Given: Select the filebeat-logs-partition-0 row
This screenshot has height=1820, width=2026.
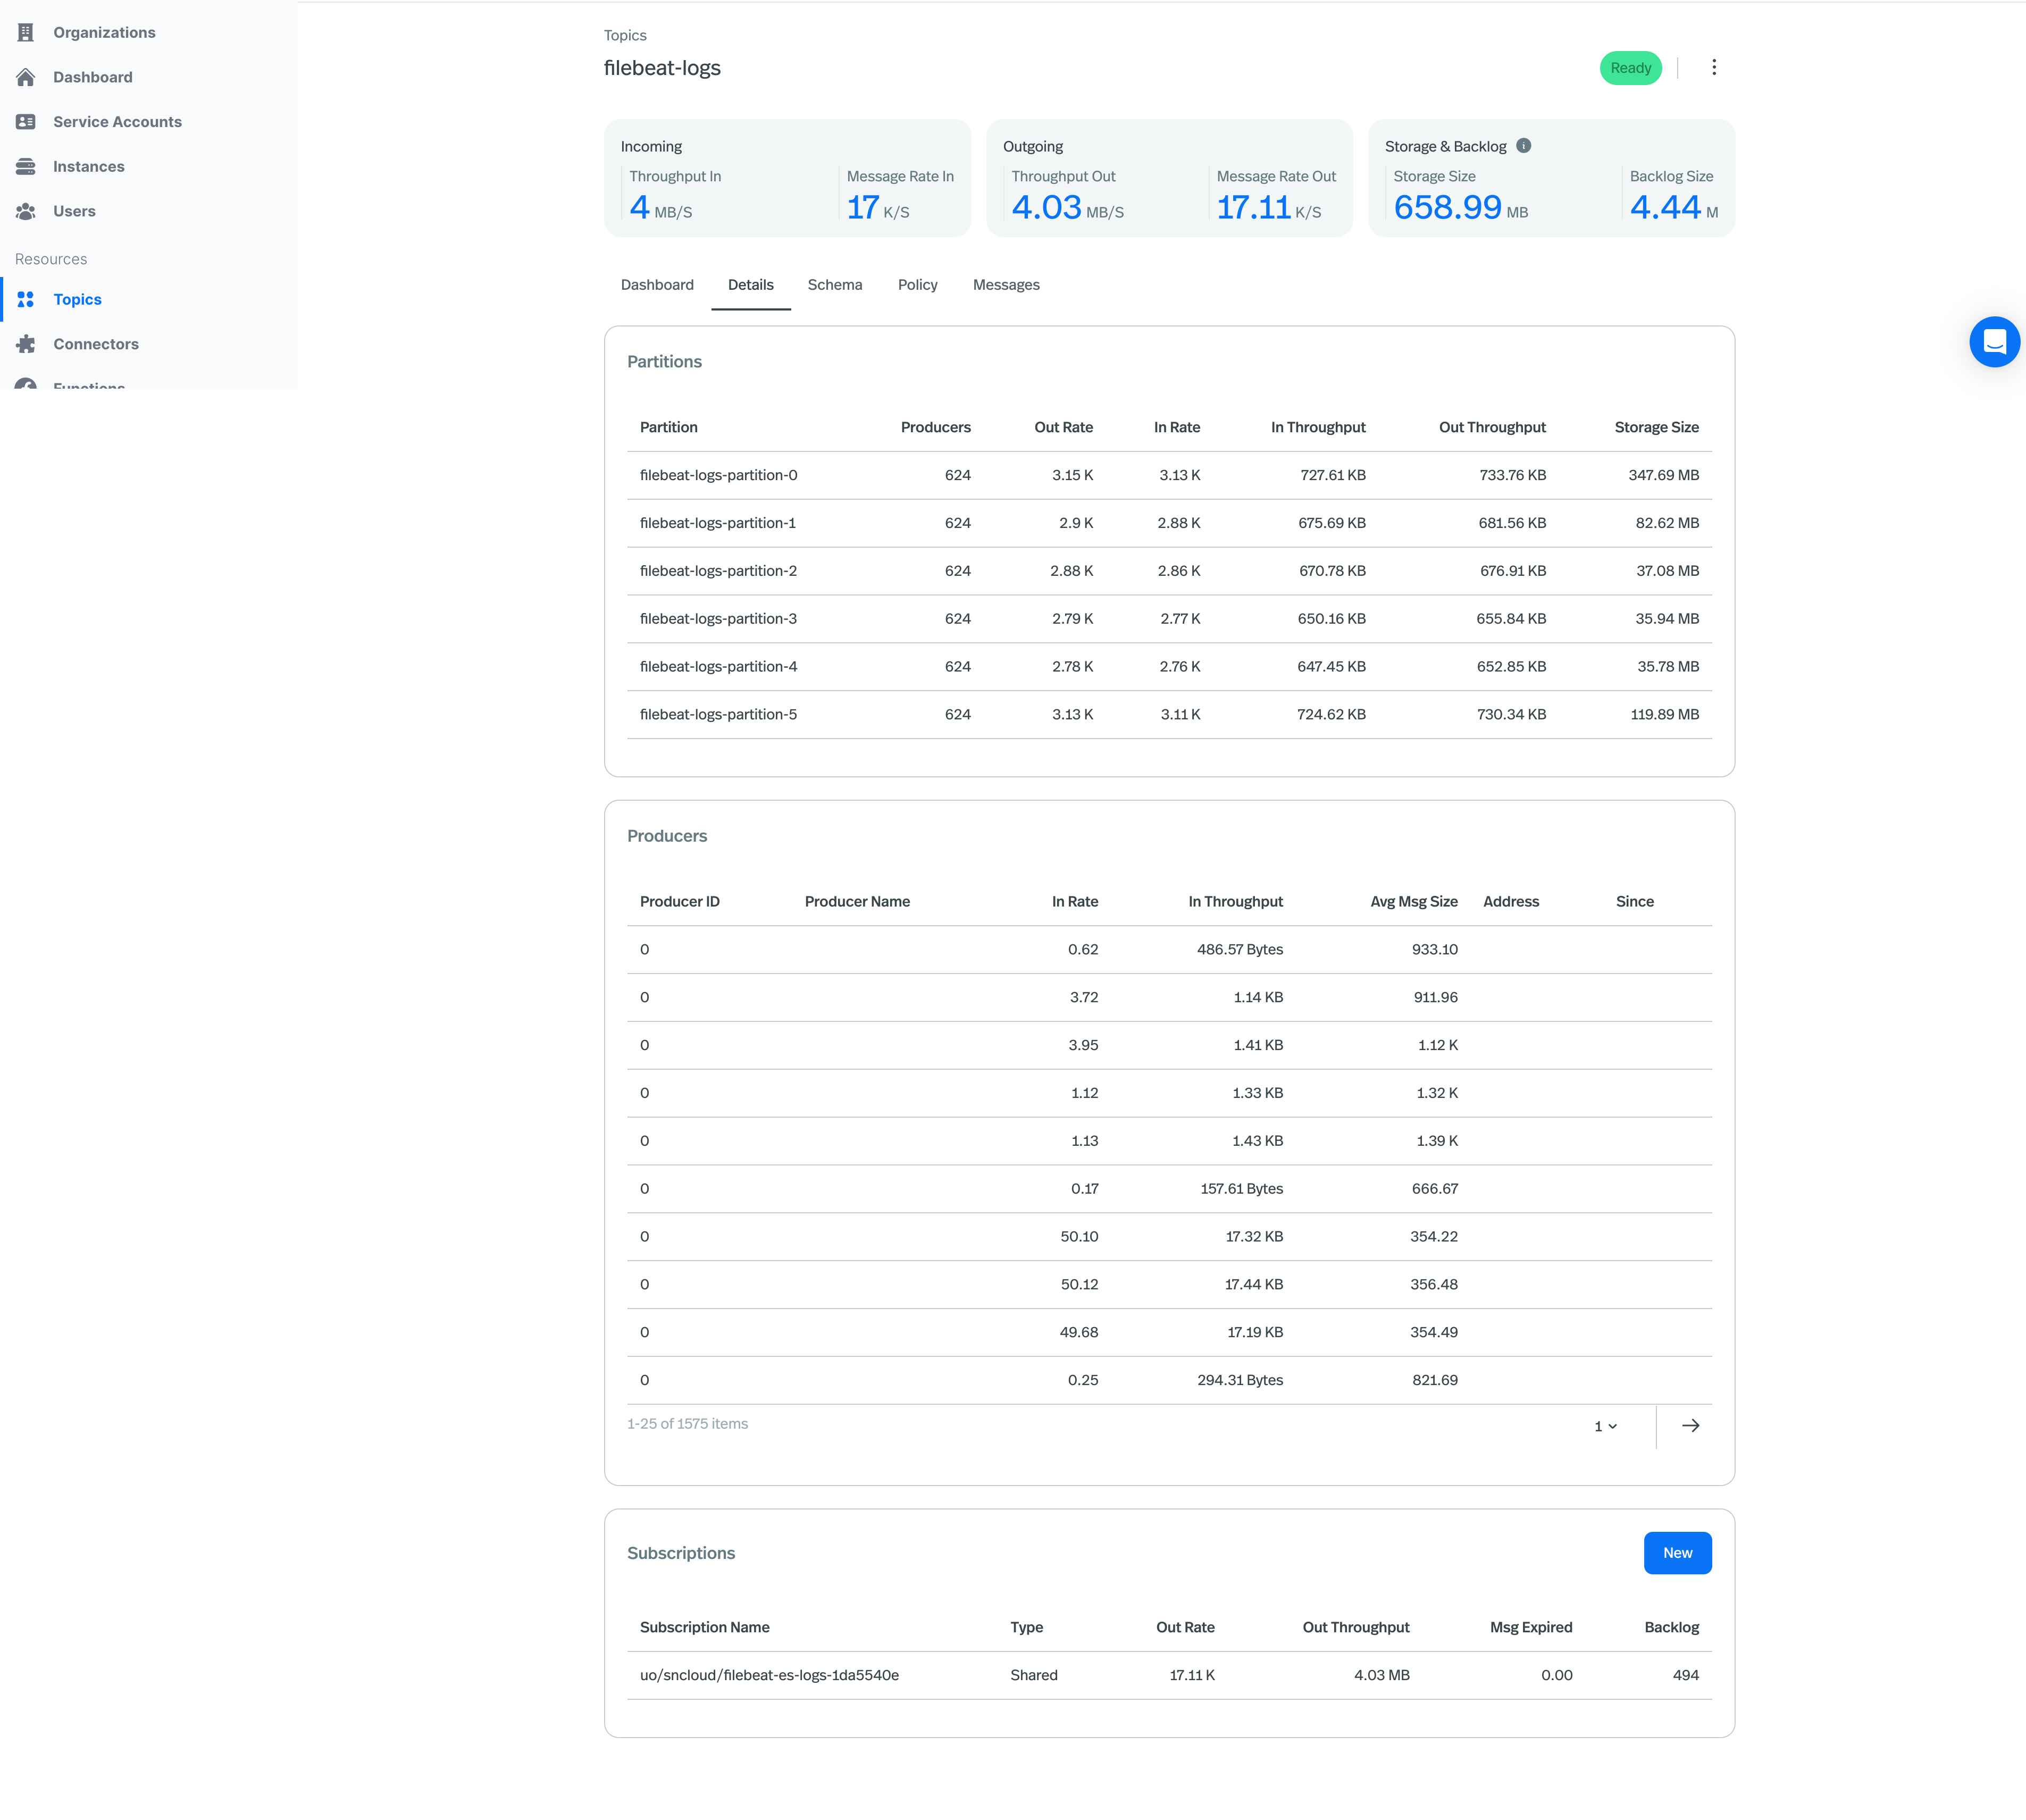Looking at the screenshot, I should point(718,475).
